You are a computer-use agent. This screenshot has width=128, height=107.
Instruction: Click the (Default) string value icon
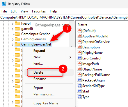[79, 30]
